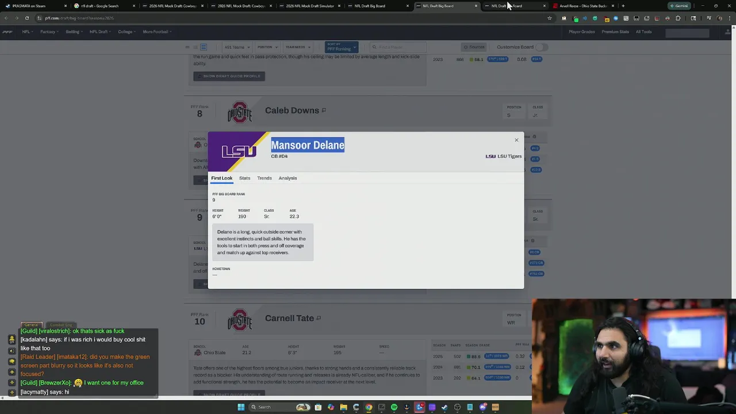Viewport: 736px width, 414px height.
Task: Open the OBS Studio taskbar icon
Action: pyautogui.click(x=457, y=407)
